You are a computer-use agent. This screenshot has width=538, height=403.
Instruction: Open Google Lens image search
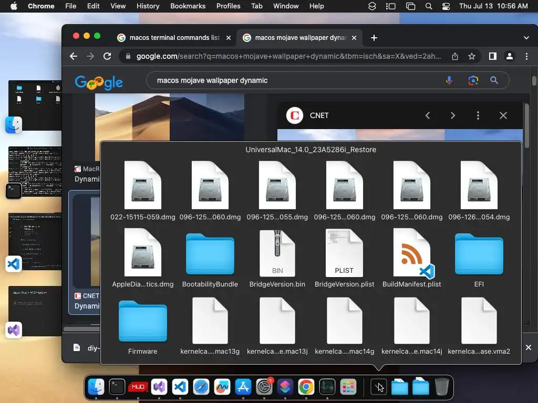[473, 80]
